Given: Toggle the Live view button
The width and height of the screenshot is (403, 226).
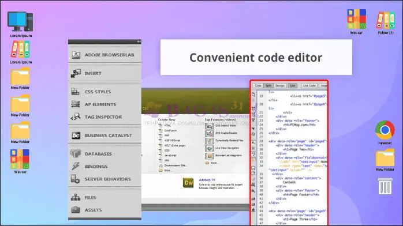Looking at the screenshot, I should pos(293,86).
